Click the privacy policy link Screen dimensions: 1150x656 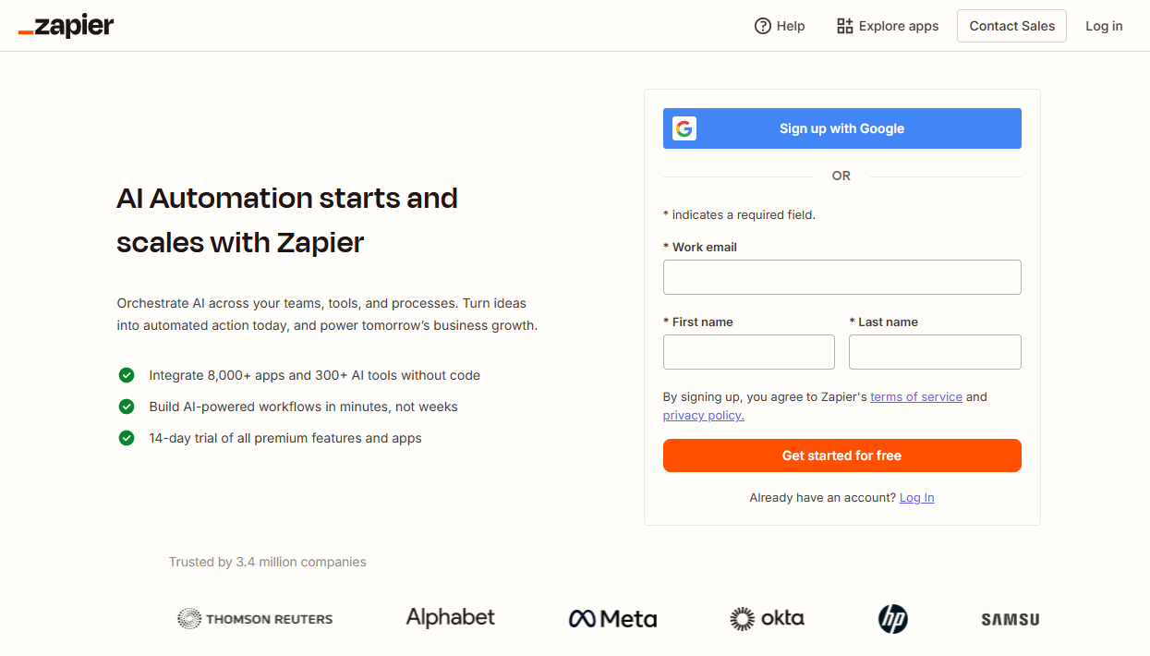702,415
